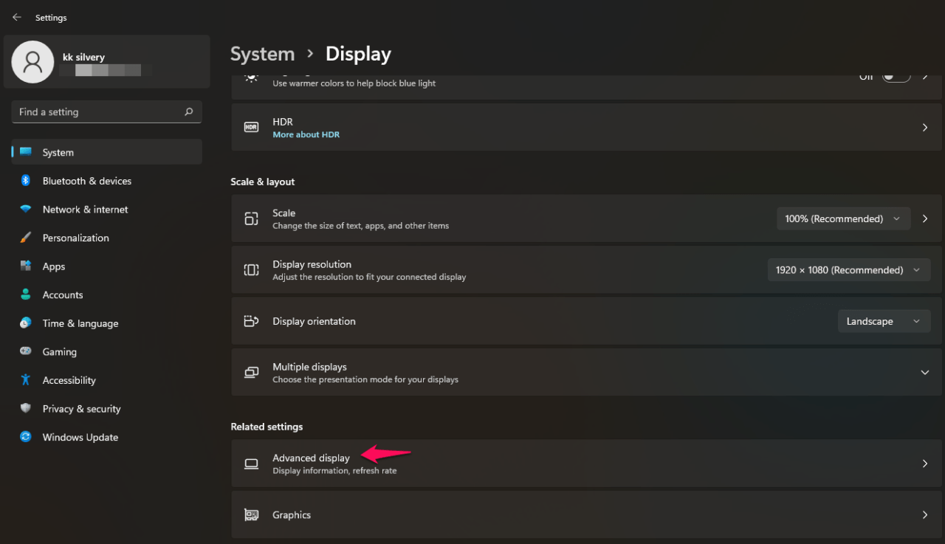Click the Network wifi icon in sidebar
The height and width of the screenshot is (544, 945).
(26, 210)
